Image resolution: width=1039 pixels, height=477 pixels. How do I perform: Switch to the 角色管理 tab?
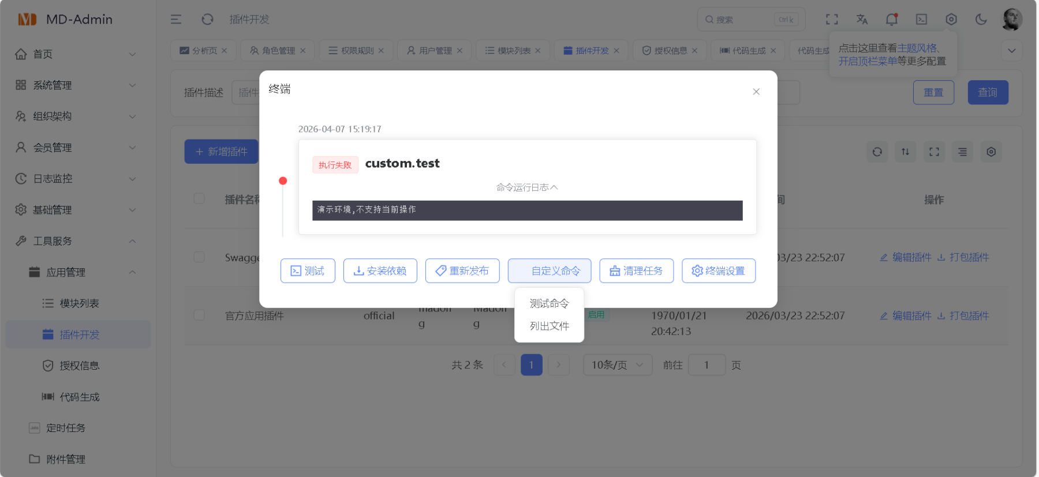point(278,51)
